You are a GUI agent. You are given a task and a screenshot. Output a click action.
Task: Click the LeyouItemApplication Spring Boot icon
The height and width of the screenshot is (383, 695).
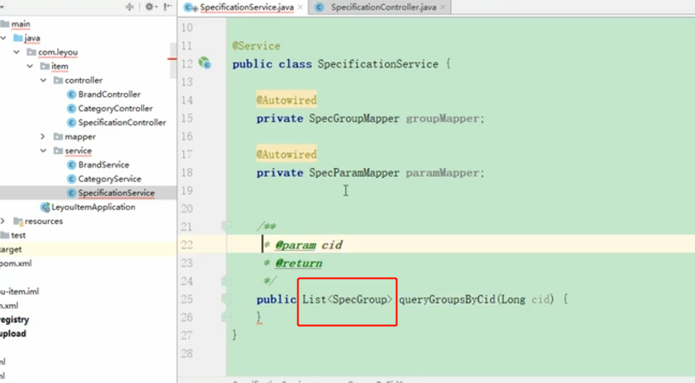point(45,207)
